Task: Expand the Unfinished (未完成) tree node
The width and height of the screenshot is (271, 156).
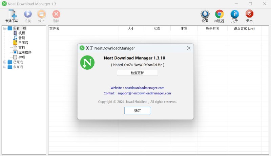Action: click(x=5, y=67)
